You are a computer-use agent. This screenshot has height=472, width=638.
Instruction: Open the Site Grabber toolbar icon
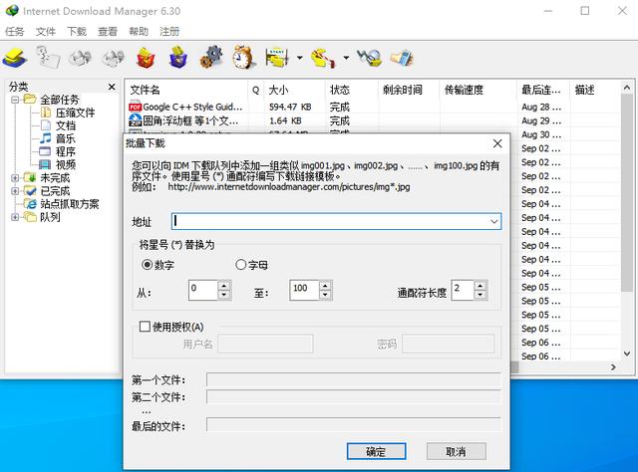coord(370,58)
